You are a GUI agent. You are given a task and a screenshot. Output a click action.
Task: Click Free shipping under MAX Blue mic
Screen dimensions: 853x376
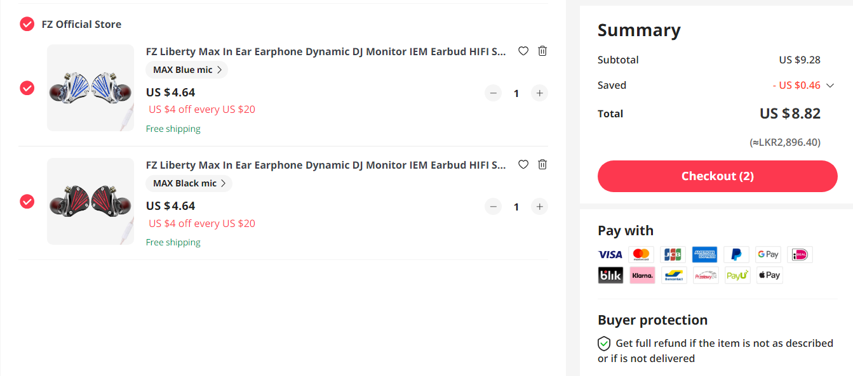click(x=173, y=129)
